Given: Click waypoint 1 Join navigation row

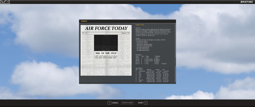Looking at the screenshot, I should coord(152,72).
